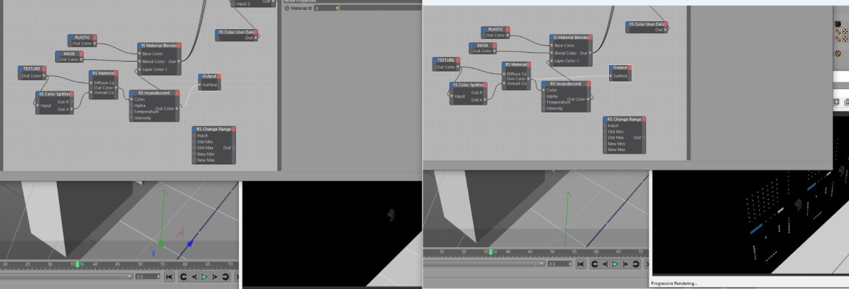Click green playhead marker in left timeline ruler
849x289 pixels.
coord(78,264)
